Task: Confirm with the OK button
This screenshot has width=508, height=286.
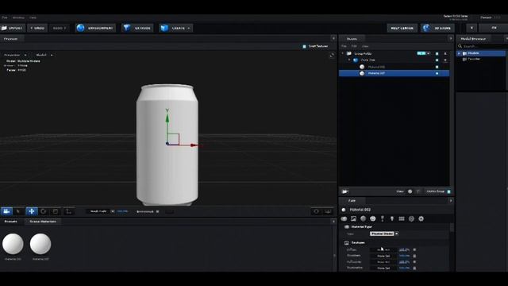Action: (x=494, y=29)
